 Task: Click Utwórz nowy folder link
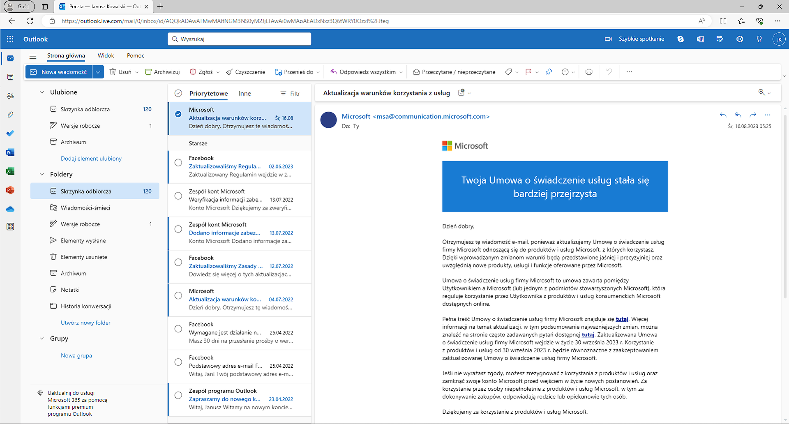pyautogui.click(x=85, y=323)
